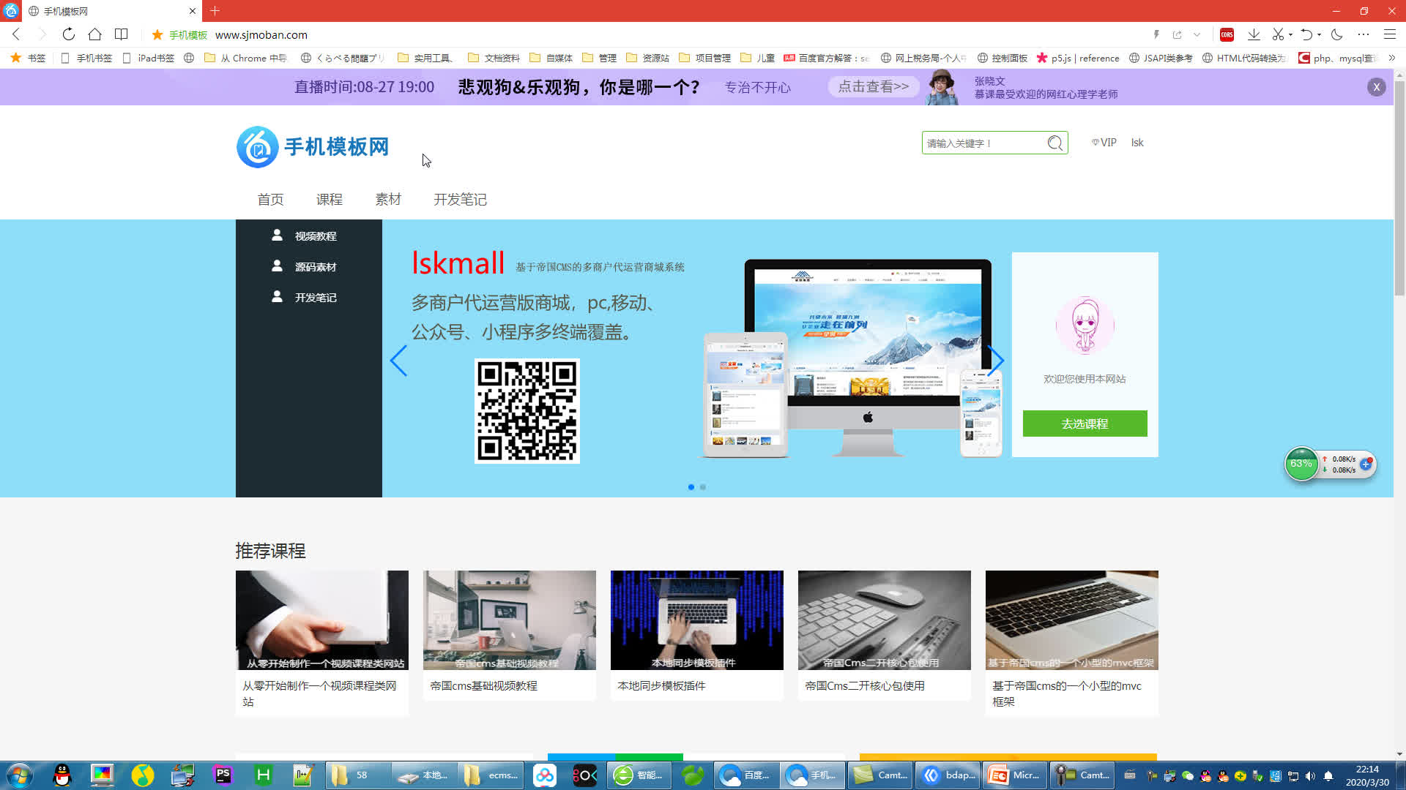Click the user avatar image
Viewport: 1406px width, 790px height.
coord(1085,326)
